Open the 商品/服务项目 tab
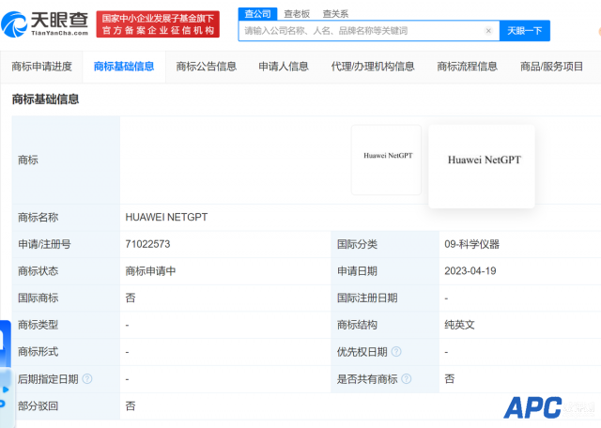Screen dimensions: 601x428 551,67
